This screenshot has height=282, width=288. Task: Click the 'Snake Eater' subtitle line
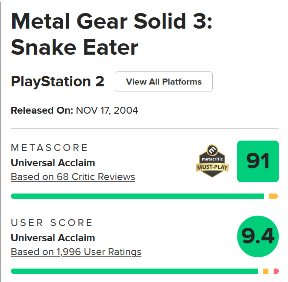pos(74,47)
